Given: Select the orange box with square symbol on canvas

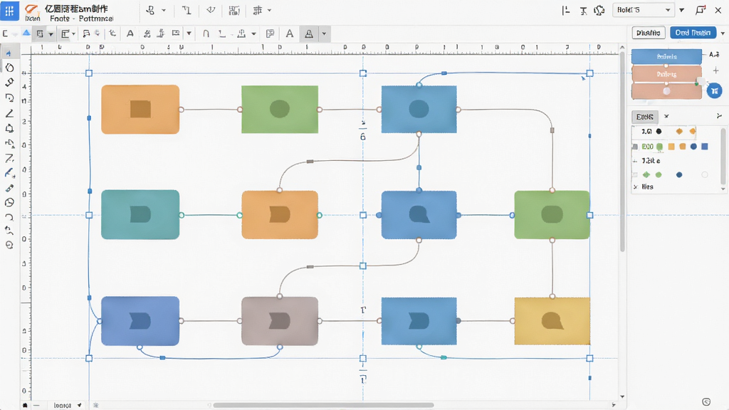Looking at the screenshot, I should [x=140, y=110].
